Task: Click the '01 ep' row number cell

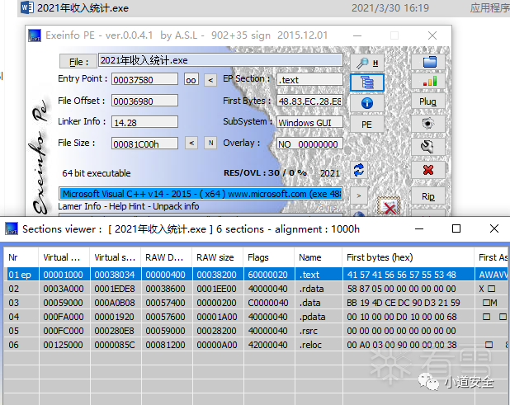Action: [x=20, y=275]
